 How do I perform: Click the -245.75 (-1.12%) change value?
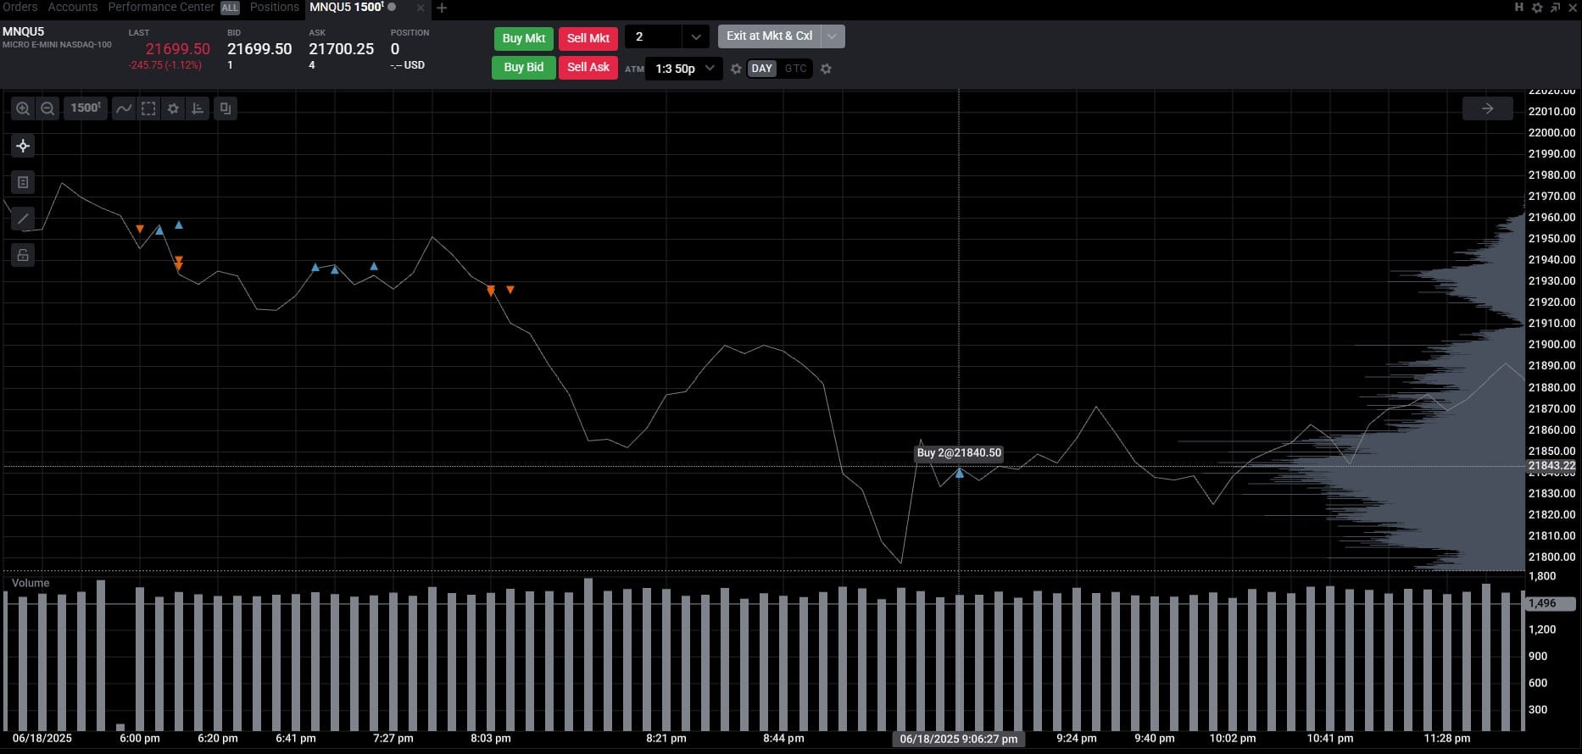165,65
